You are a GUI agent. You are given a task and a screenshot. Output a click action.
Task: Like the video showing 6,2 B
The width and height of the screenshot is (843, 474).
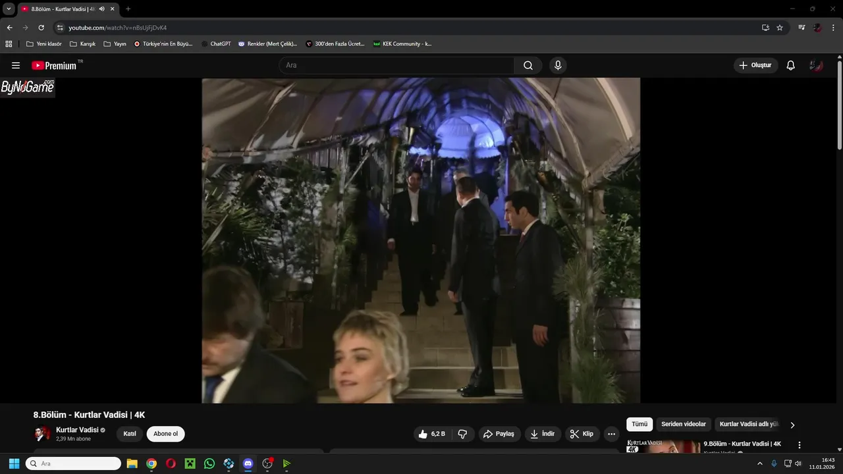tap(432, 434)
